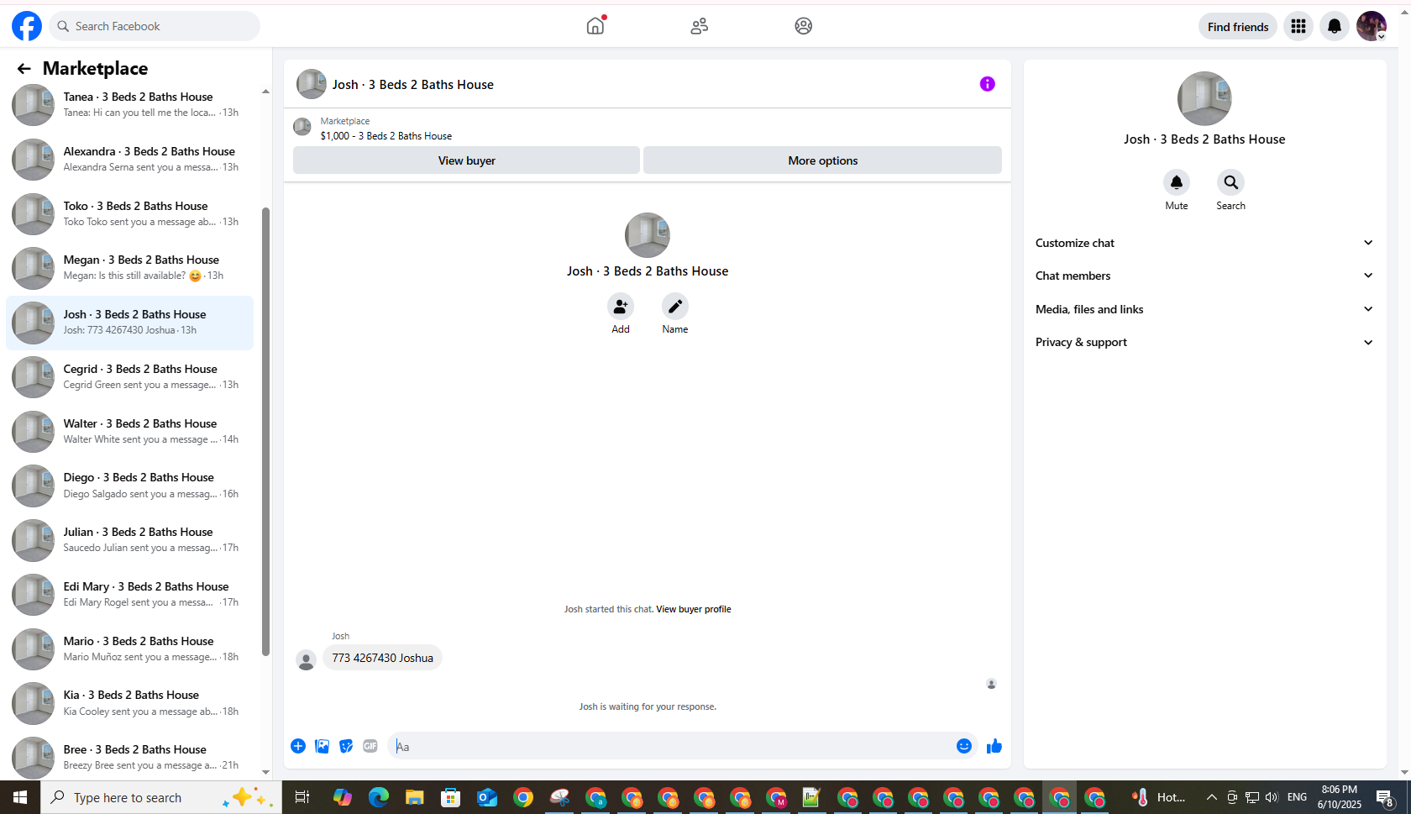Open the emoji picker in message box

964,746
